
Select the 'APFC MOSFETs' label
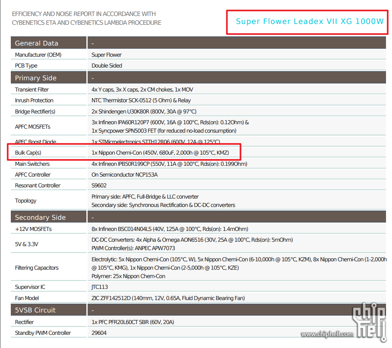[x=32, y=127]
